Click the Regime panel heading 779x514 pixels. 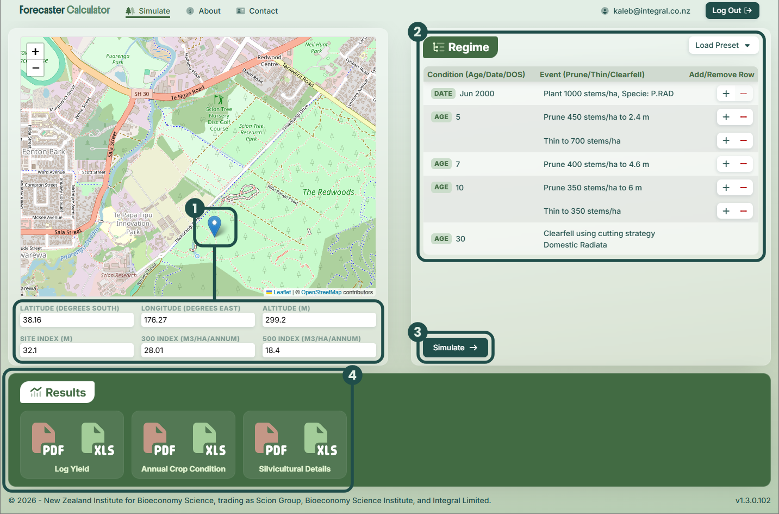tap(460, 47)
